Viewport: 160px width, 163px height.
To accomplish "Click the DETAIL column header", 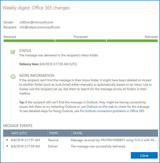I will (x=115, y=133).
